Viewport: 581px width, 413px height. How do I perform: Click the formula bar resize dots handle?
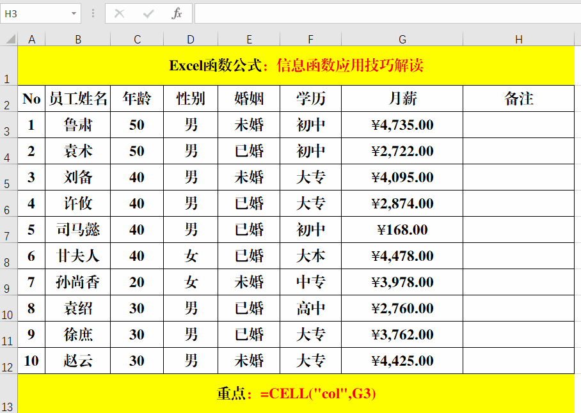(x=93, y=13)
